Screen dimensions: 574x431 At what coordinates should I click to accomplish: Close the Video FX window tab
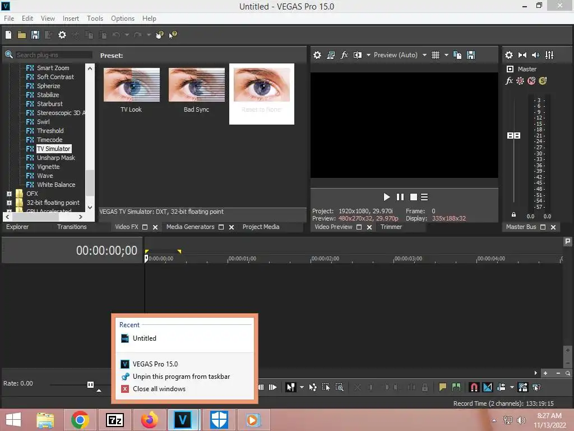pos(155,227)
